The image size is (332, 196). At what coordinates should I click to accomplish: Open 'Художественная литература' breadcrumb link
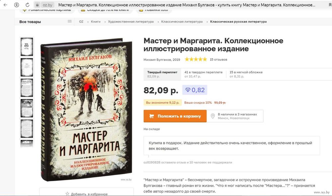131,22
